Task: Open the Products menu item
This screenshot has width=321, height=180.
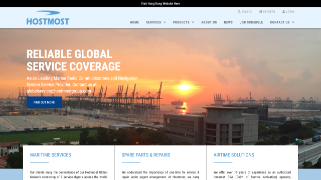Action: (181, 22)
